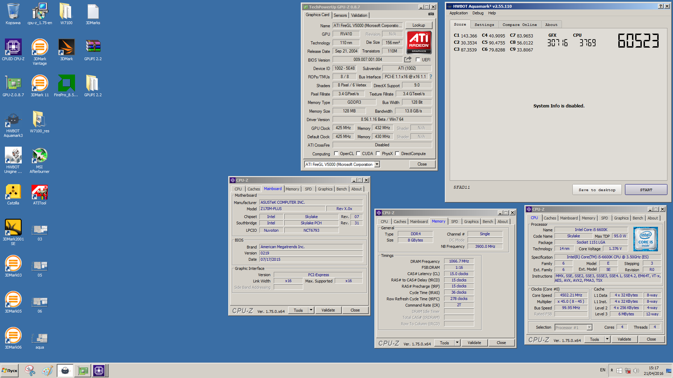Launch the 3DMark 11 shortcut
Image resolution: width=673 pixels, height=378 pixels.
point(40,86)
